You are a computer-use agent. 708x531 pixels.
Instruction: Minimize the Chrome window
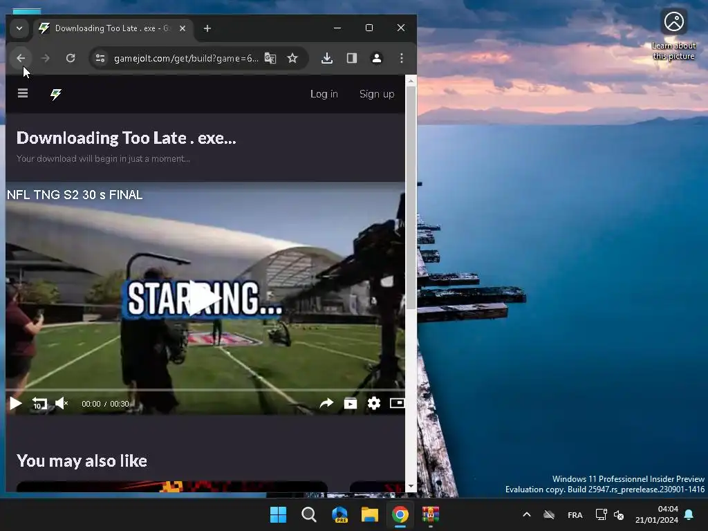tap(337, 28)
